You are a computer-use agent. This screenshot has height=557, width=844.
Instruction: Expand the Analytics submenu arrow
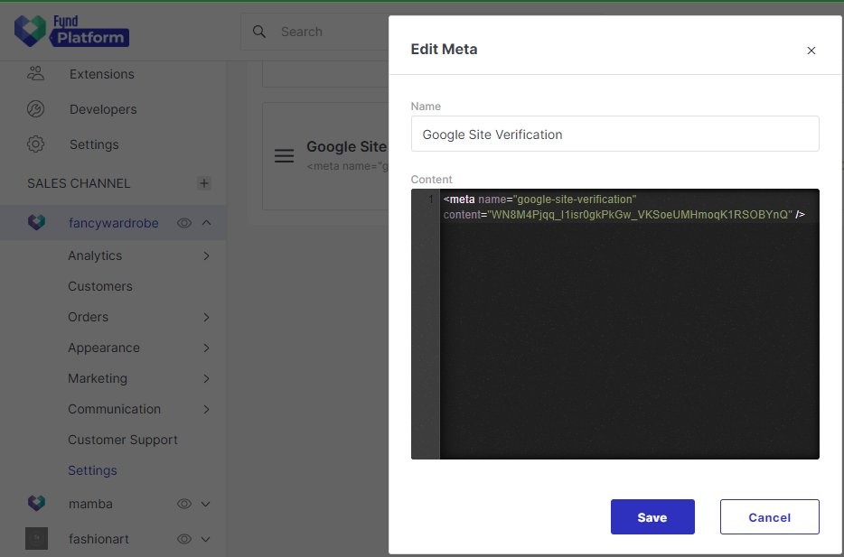(x=206, y=255)
